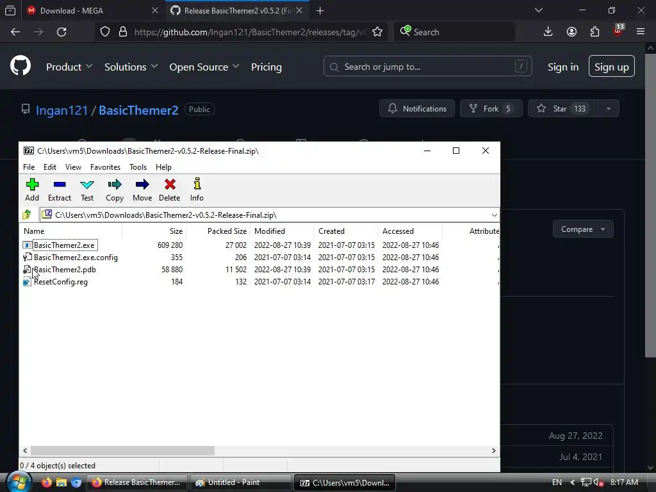Open the network tray icon
The height and width of the screenshot is (492, 656).
[x=586, y=482]
